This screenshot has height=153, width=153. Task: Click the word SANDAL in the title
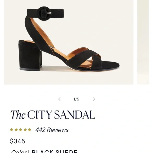[x=75, y=114]
